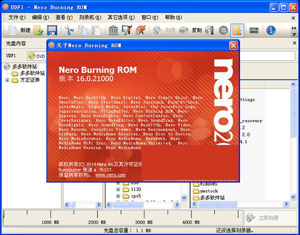The width and height of the screenshot is (300, 235).
Task: Save compilation with floppy disk icon
Action: (x=52, y=30)
